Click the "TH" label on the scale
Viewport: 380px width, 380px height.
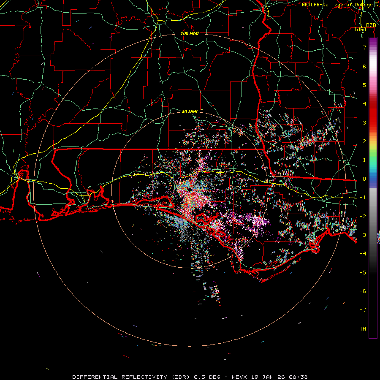tap(363, 329)
